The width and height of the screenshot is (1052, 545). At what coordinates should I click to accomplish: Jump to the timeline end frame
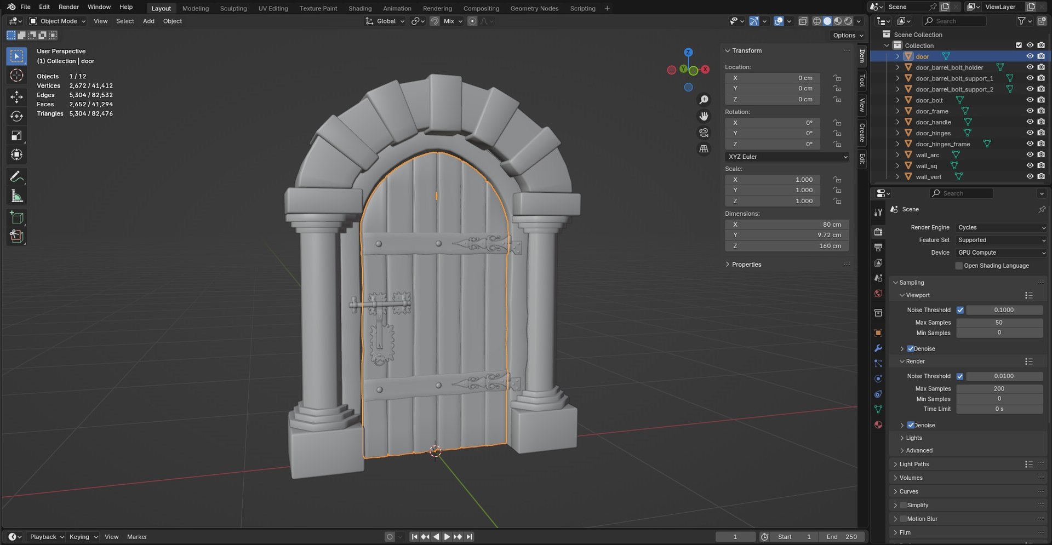click(x=470, y=537)
